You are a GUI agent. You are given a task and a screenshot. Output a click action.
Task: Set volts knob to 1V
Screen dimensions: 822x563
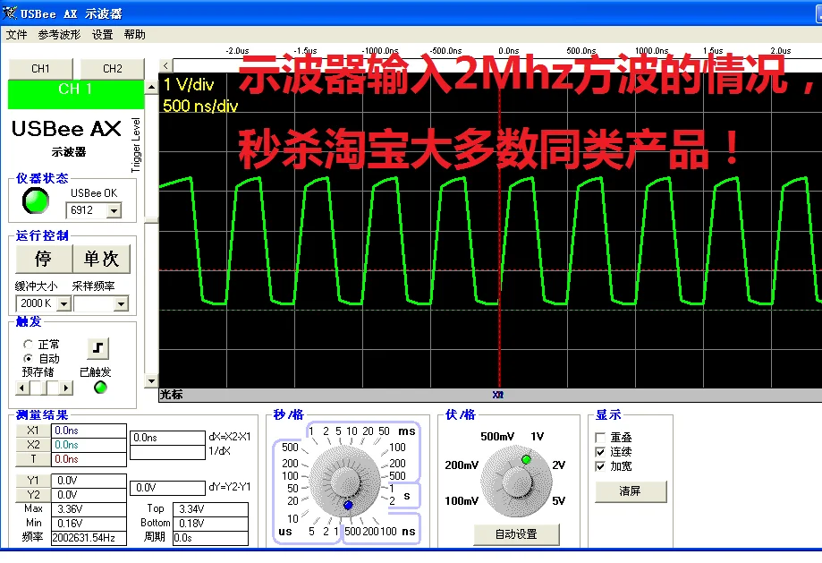[x=537, y=437]
